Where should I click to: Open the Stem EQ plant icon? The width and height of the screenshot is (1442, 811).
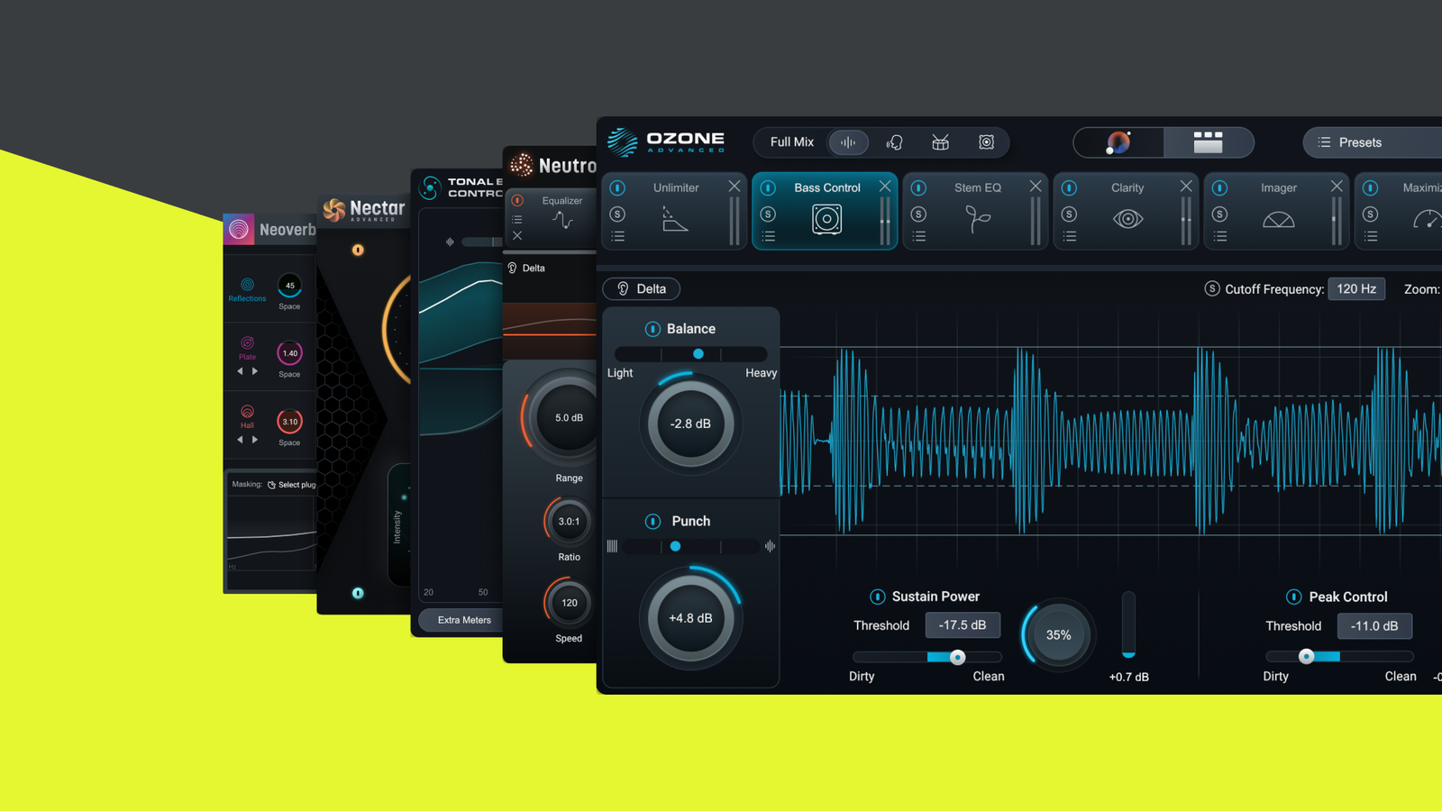pos(978,219)
